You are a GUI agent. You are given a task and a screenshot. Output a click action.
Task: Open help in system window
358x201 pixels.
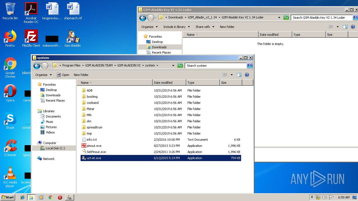point(247,75)
